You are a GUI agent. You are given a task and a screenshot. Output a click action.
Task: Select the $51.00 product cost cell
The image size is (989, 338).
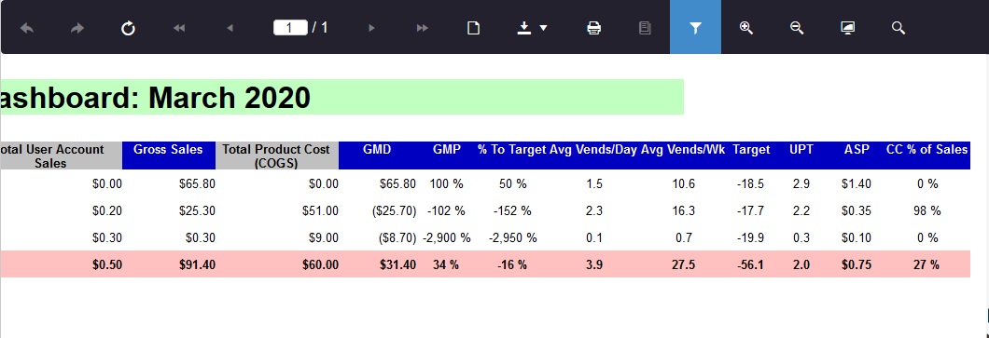pos(320,210)
